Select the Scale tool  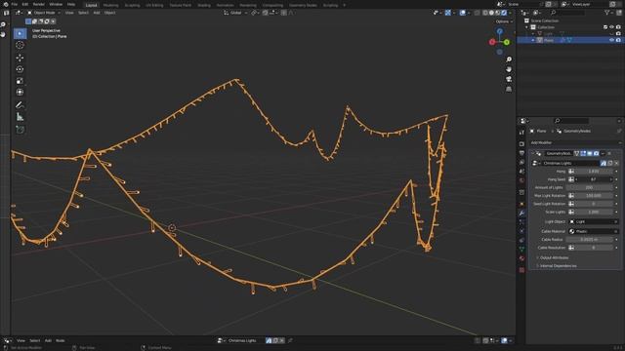point(20,81)
